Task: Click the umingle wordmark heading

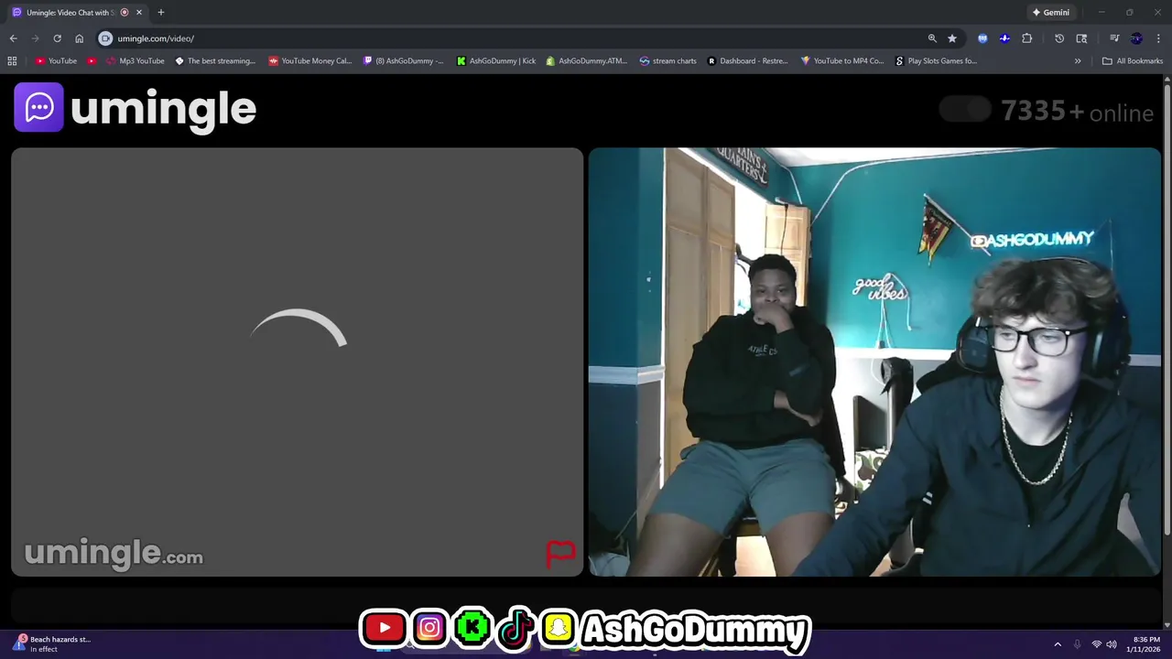Action: click(x=163, y=109)
